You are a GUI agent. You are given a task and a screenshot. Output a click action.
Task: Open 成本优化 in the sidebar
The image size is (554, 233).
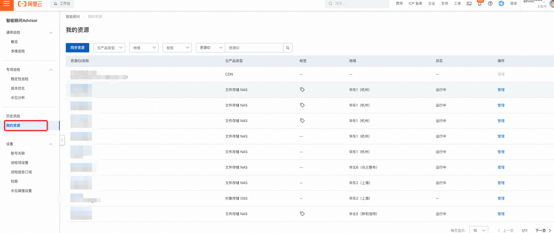pos(18,88)
